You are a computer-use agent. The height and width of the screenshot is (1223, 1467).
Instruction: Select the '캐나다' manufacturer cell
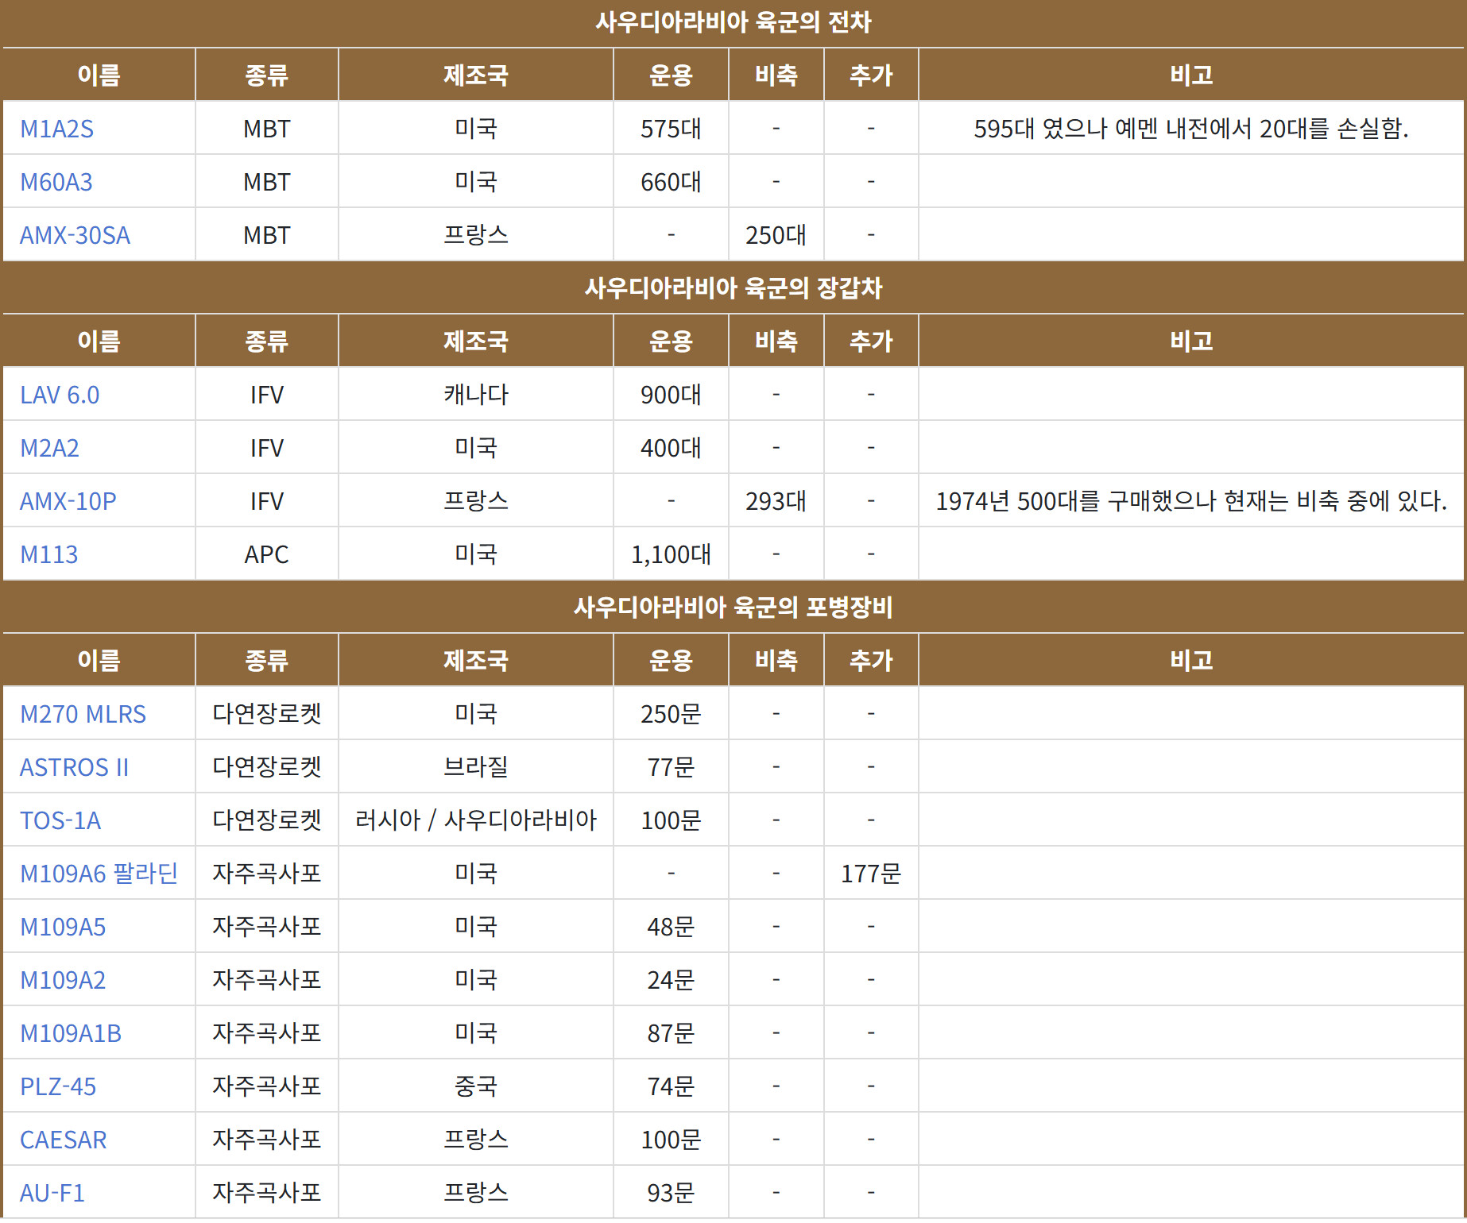pos(475,395)
